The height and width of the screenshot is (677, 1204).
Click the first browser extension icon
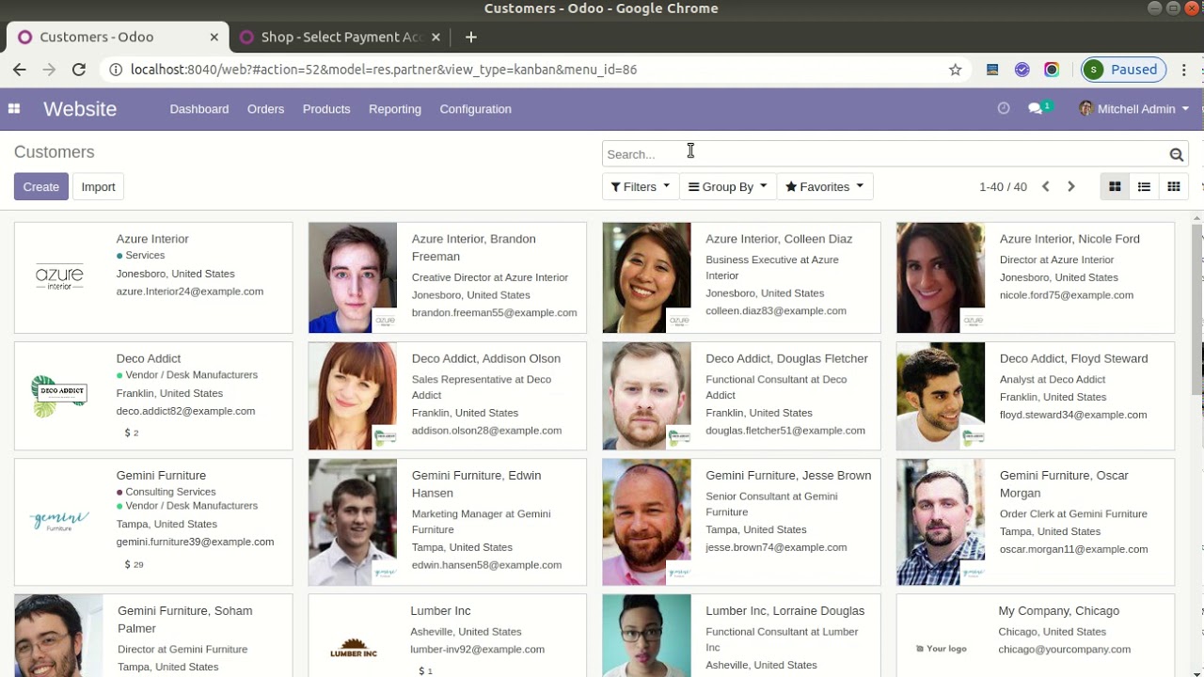pyautogui.click(x=992, y=70)
